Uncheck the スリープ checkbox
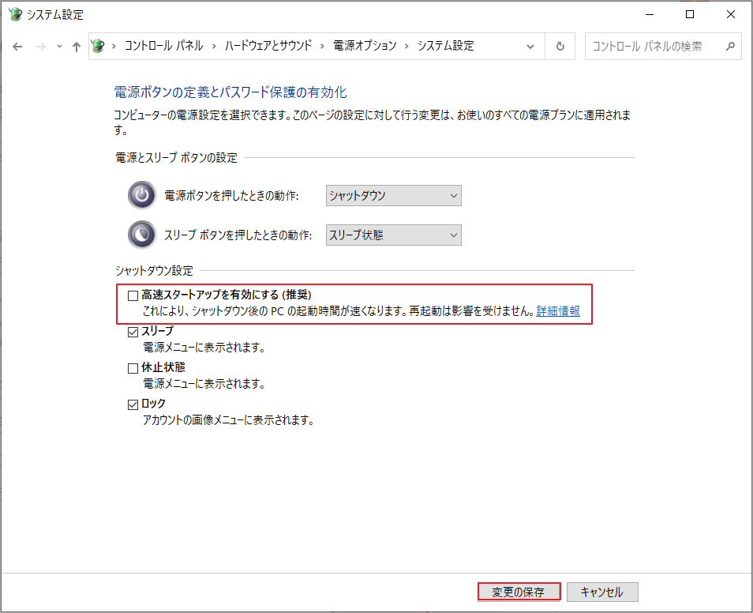Viewport: 753px width, 613px height. (x=133, y=332)
